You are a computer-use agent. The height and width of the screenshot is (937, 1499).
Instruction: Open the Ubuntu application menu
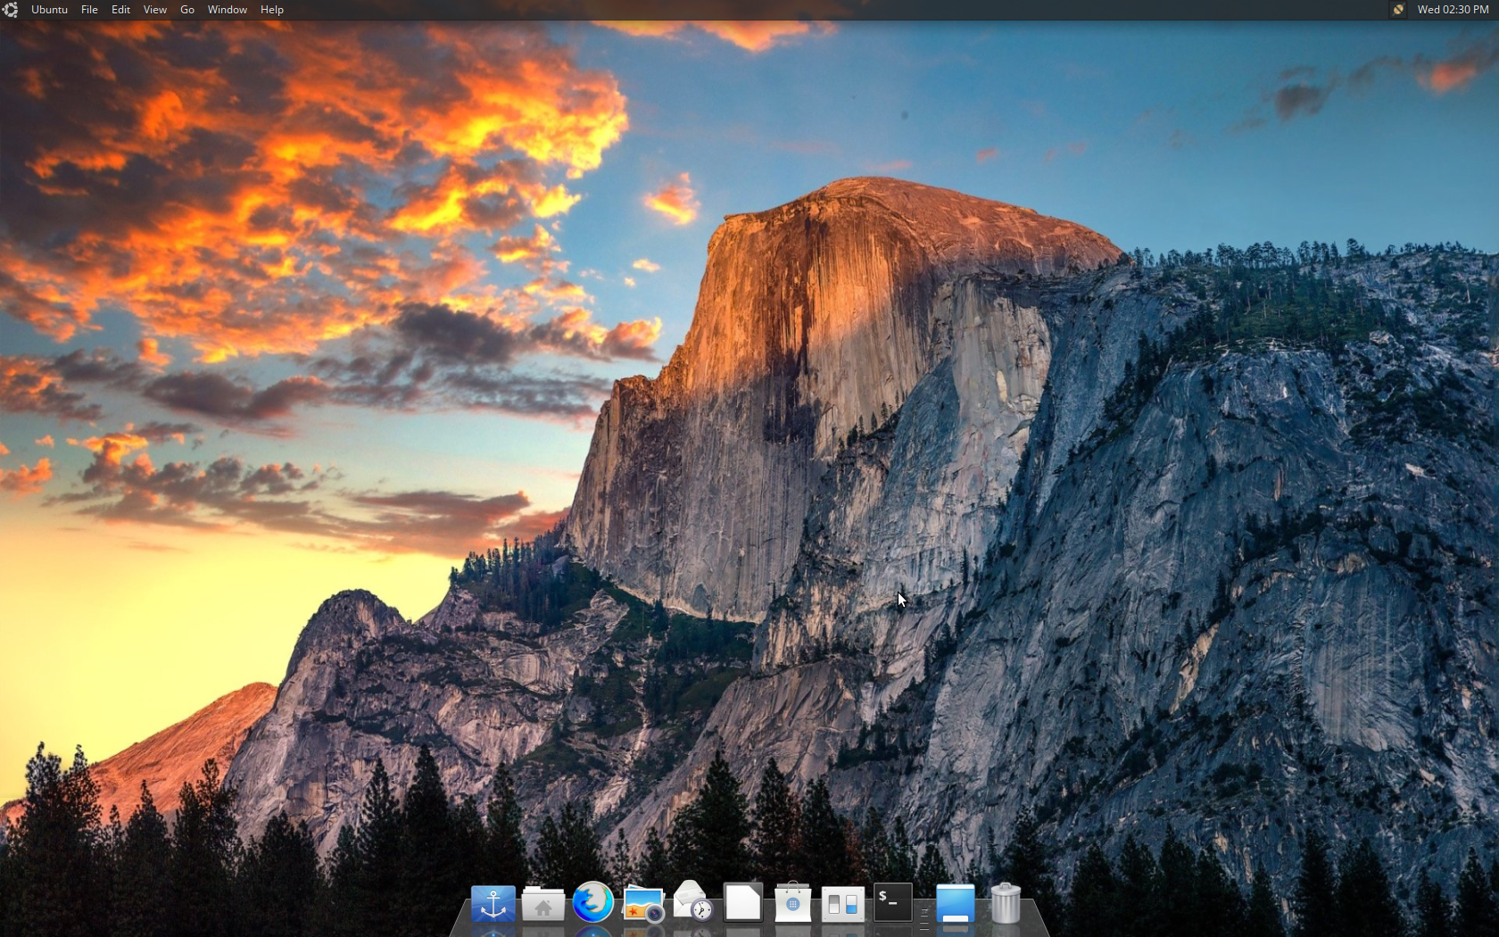tap(49, 10)
